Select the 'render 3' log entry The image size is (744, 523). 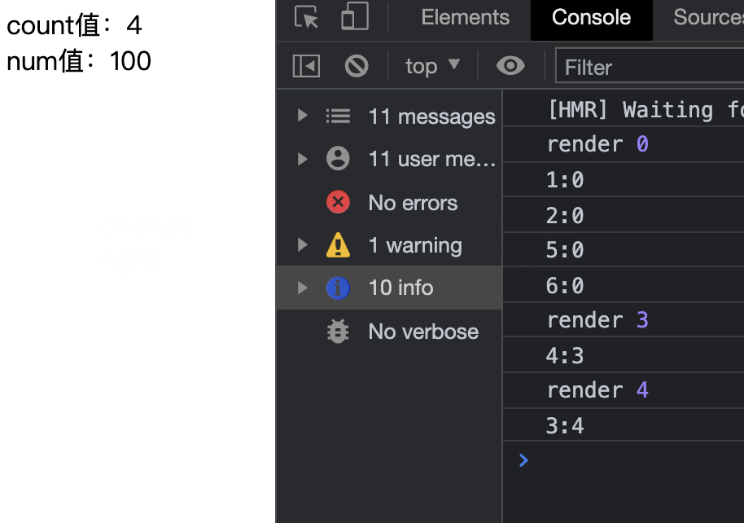(x=624, y=319)
